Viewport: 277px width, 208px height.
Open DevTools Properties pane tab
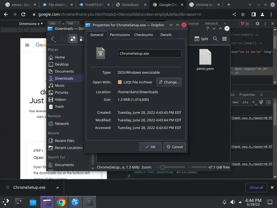pyautogui.click(x=247, y=95)
